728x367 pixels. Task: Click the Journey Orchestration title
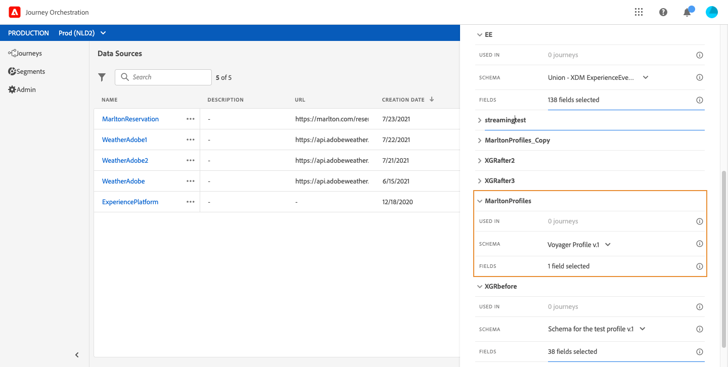click(x=57, y=12)
